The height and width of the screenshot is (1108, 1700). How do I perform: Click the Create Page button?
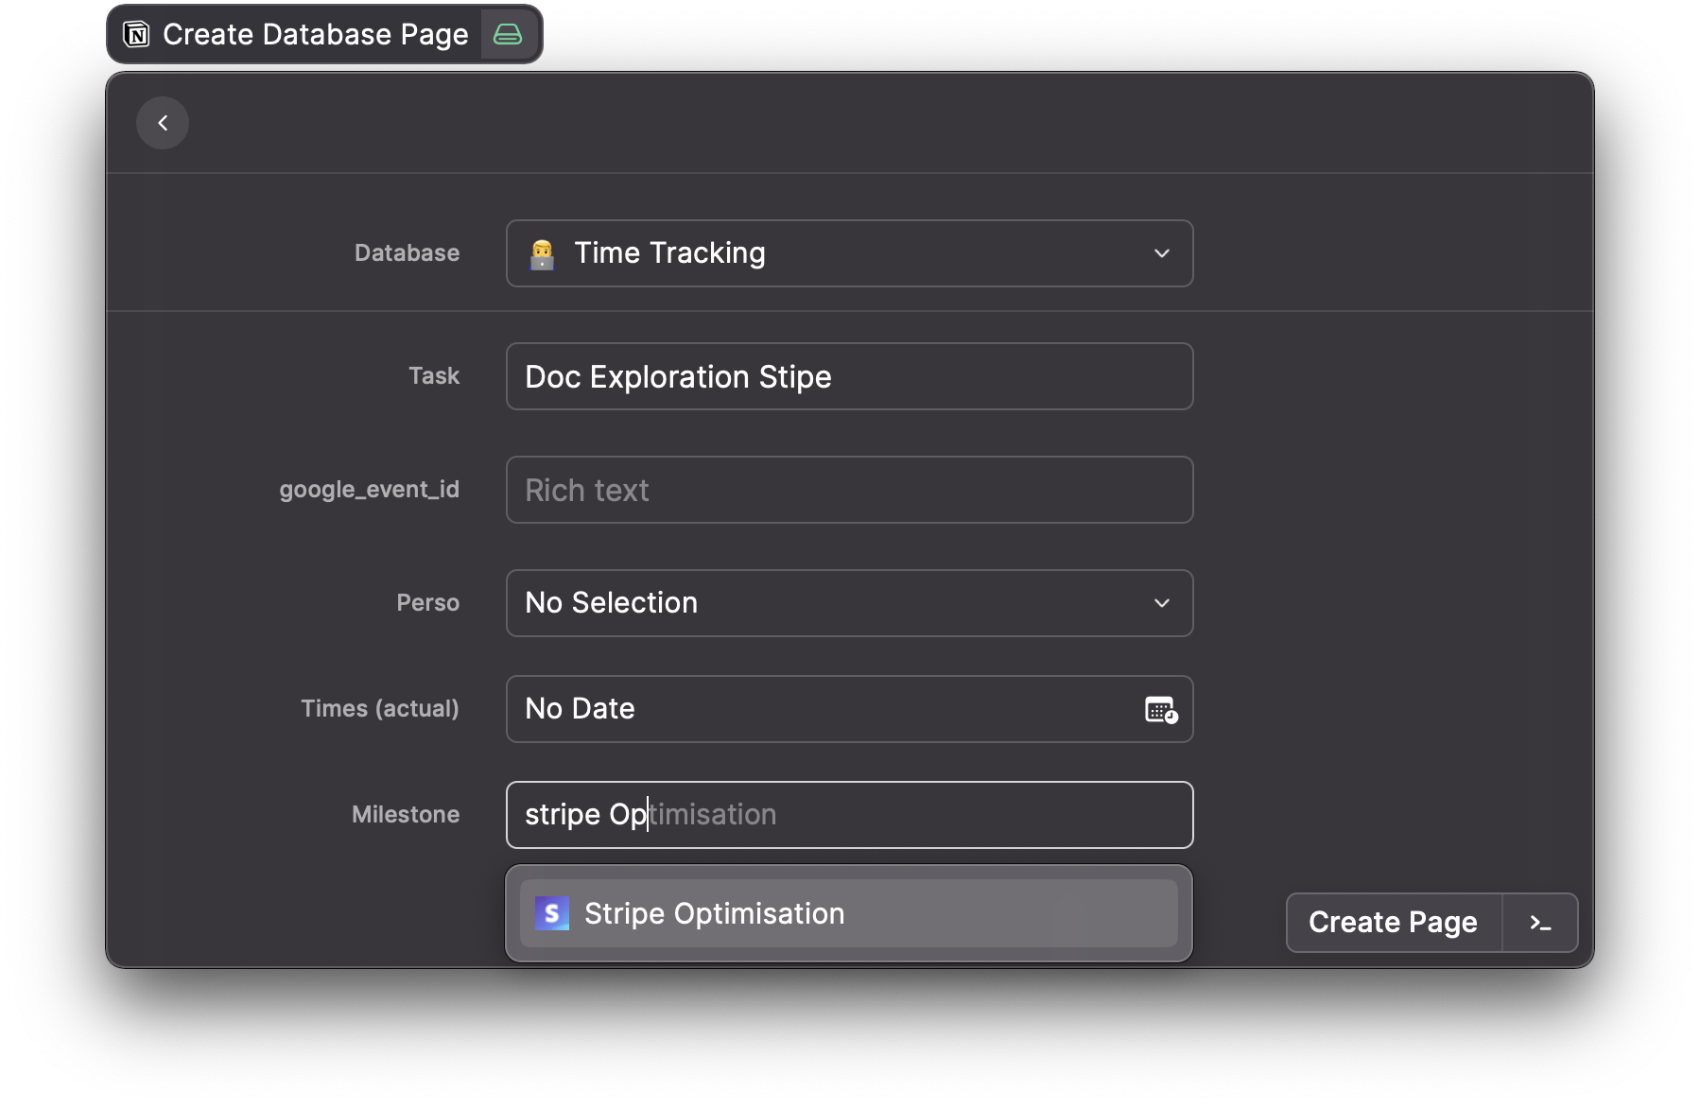1394,923
